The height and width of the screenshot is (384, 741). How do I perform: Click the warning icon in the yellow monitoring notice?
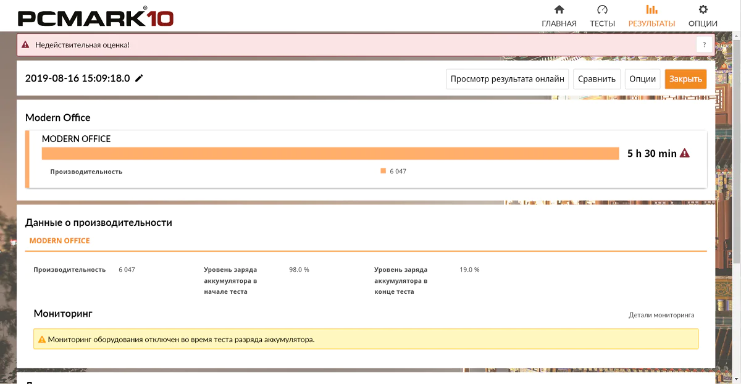42,339
